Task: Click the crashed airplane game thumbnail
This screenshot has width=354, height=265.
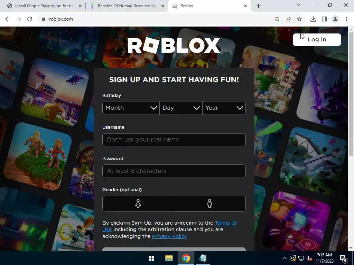Action: pyautogui.click(x=314, y=160)
